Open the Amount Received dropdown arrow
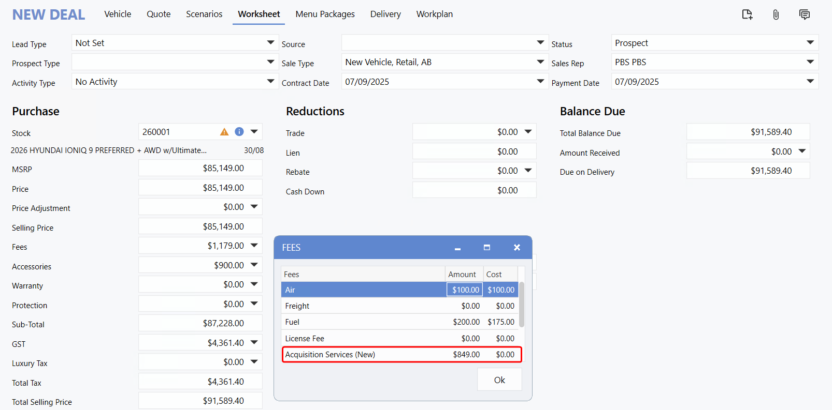This screenshot has width=832, height=410. (x=802, y=151)
